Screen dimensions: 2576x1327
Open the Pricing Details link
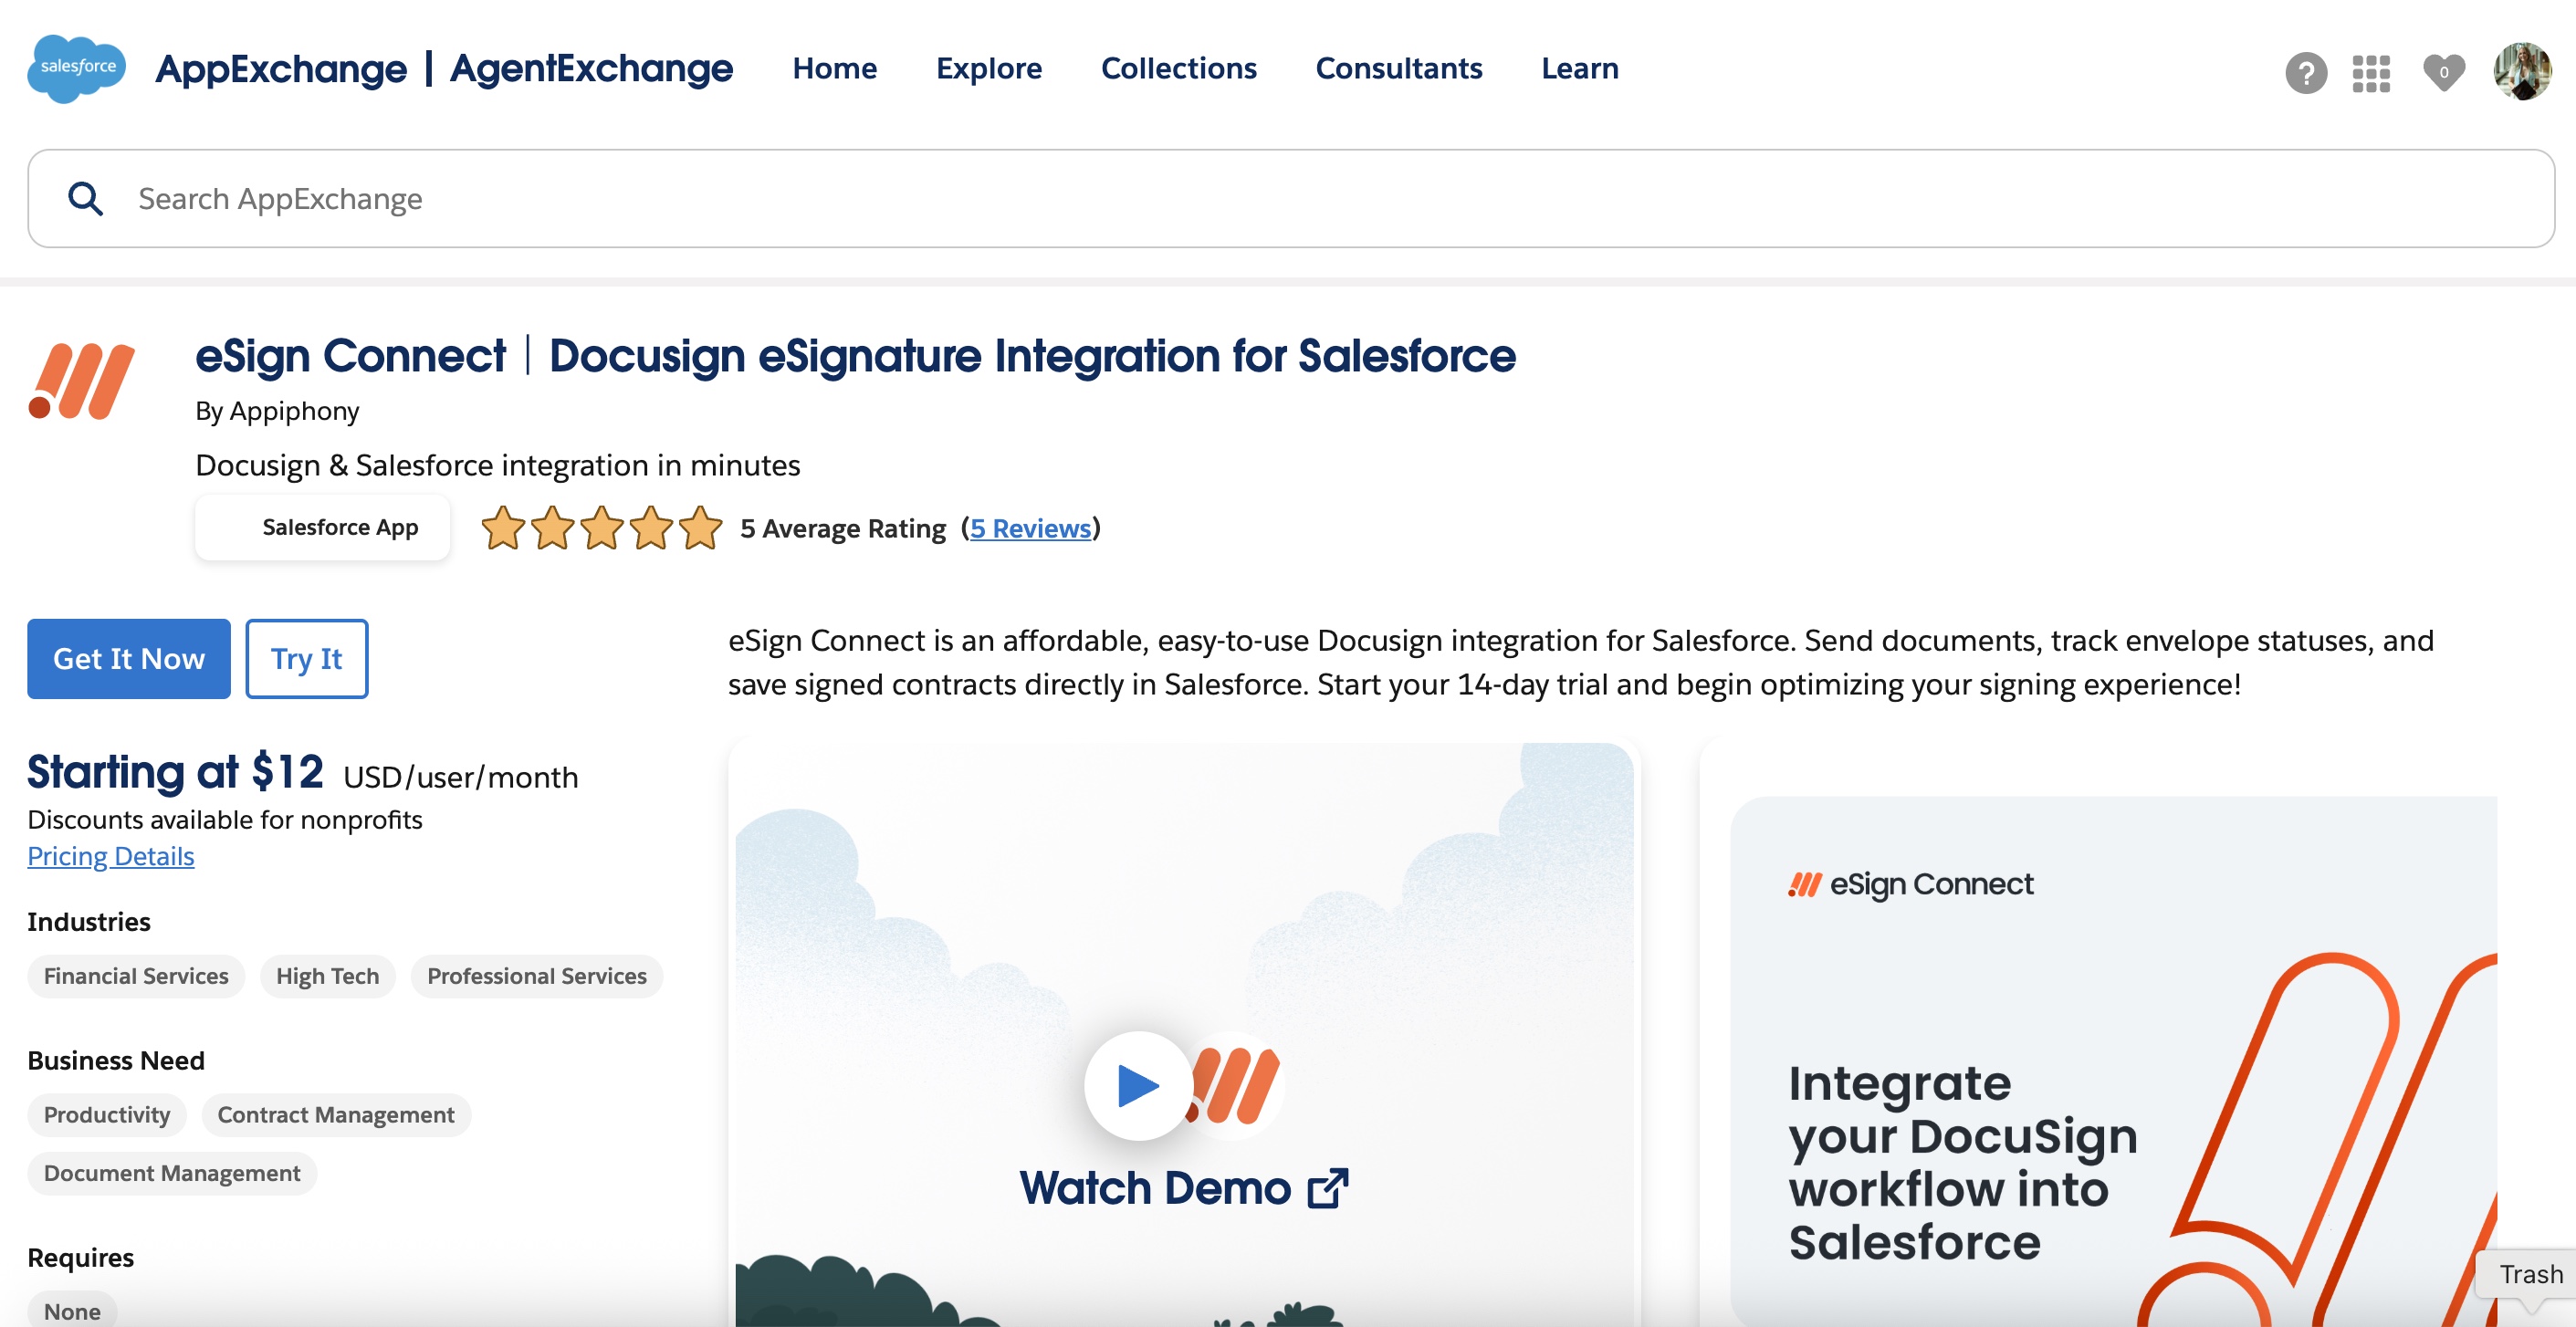[111, 856]
